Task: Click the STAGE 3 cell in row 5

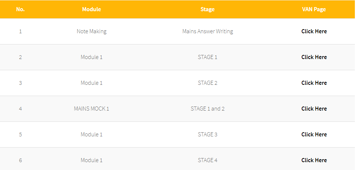Action: tap(207, 135)
